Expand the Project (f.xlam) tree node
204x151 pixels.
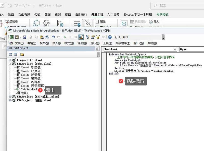click(x=10, y=60)
